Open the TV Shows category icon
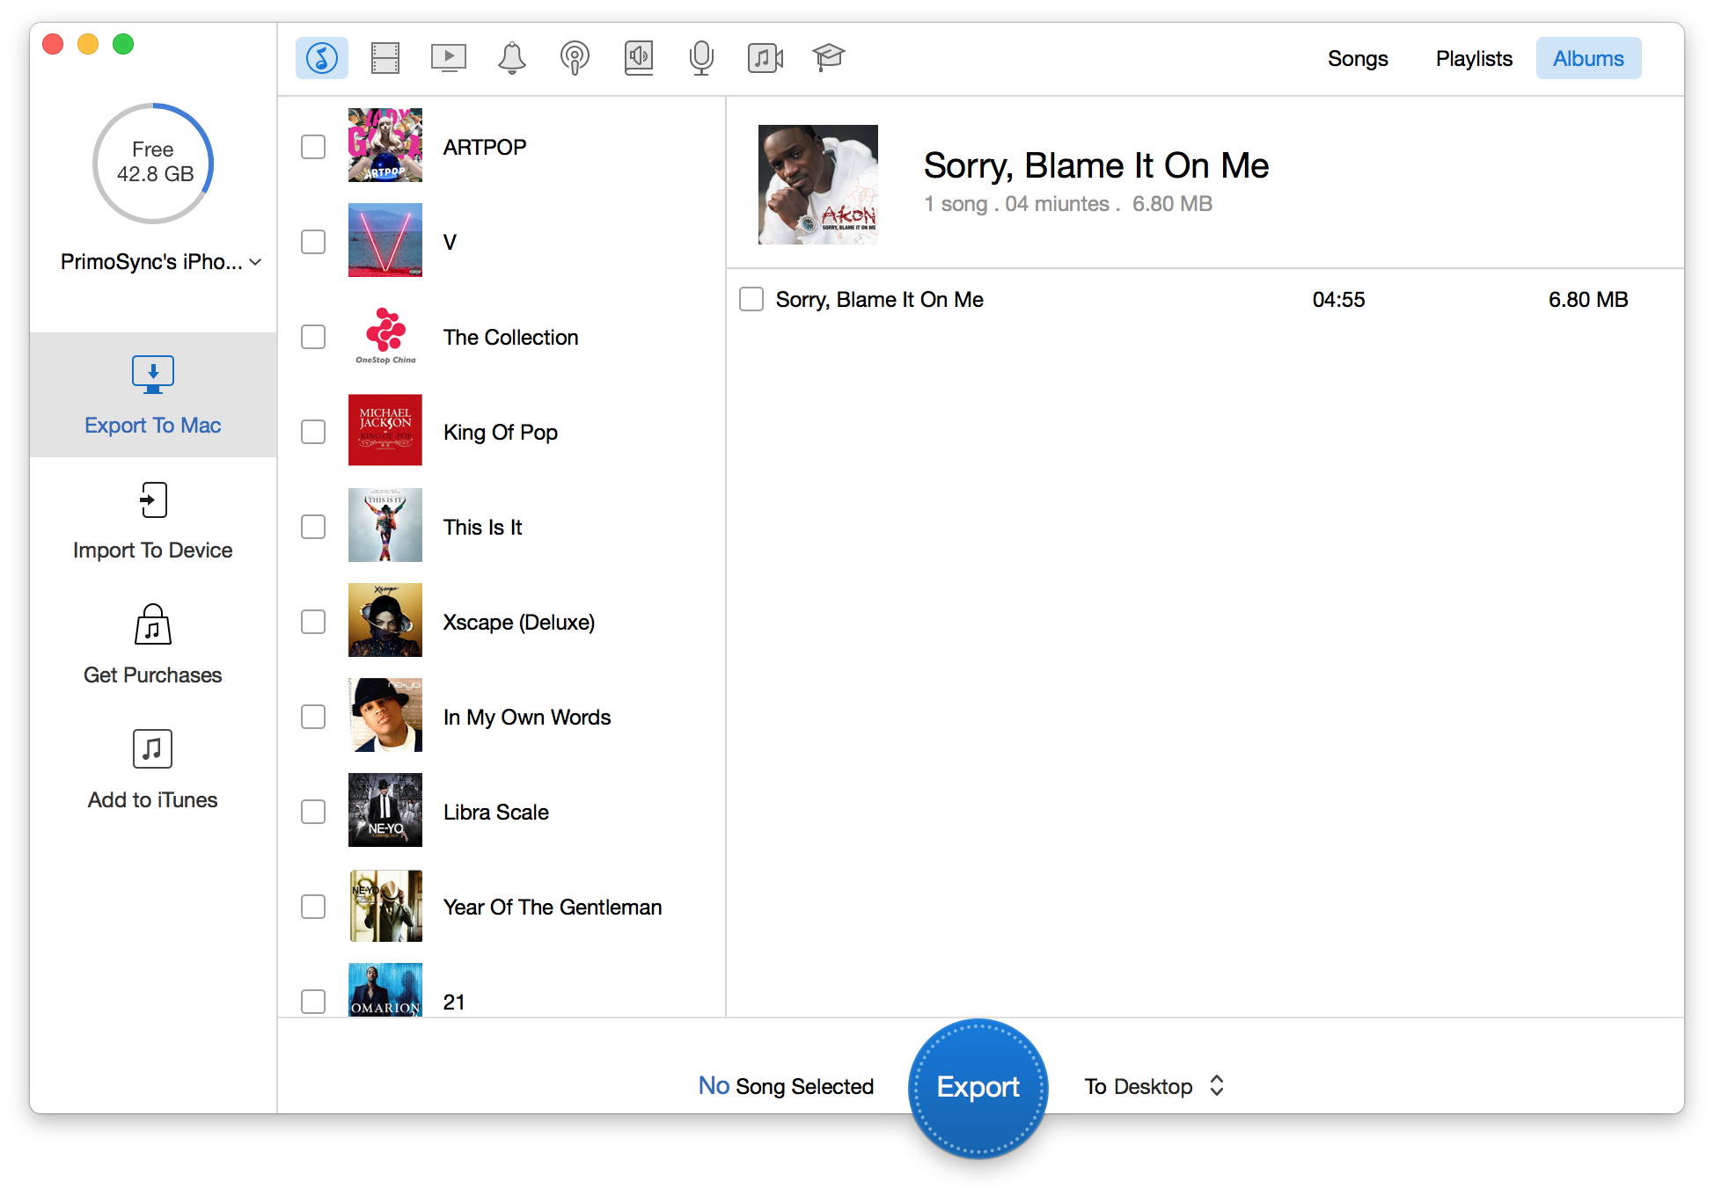This screenshot has width=1714, height=1196. (x=449, y=58)
